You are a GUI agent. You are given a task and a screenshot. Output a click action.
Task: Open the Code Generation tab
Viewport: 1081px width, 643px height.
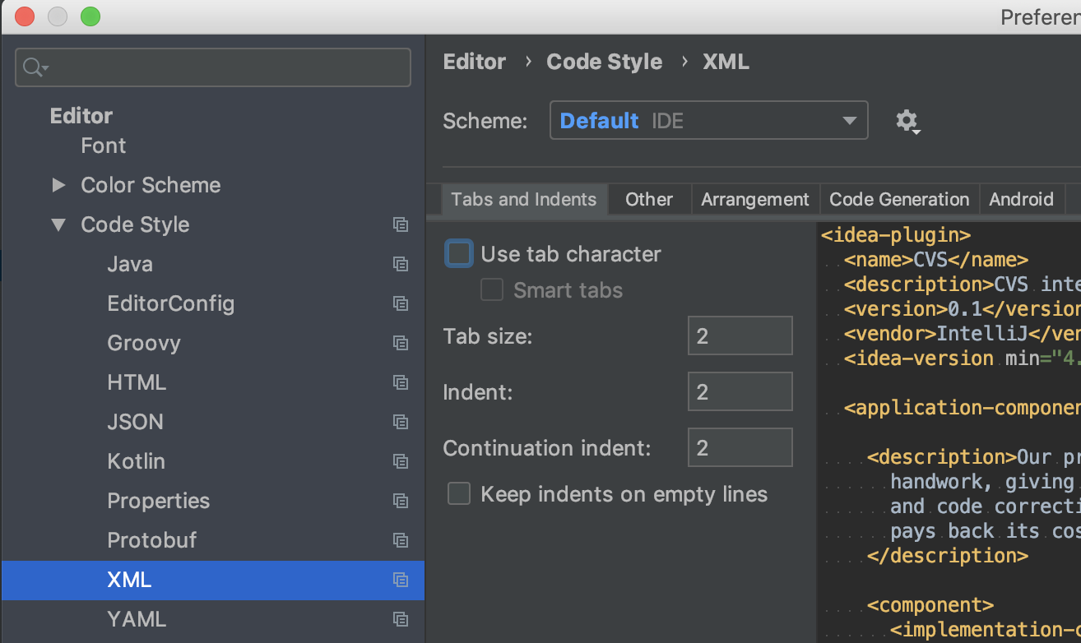click(x=899, y=200)
